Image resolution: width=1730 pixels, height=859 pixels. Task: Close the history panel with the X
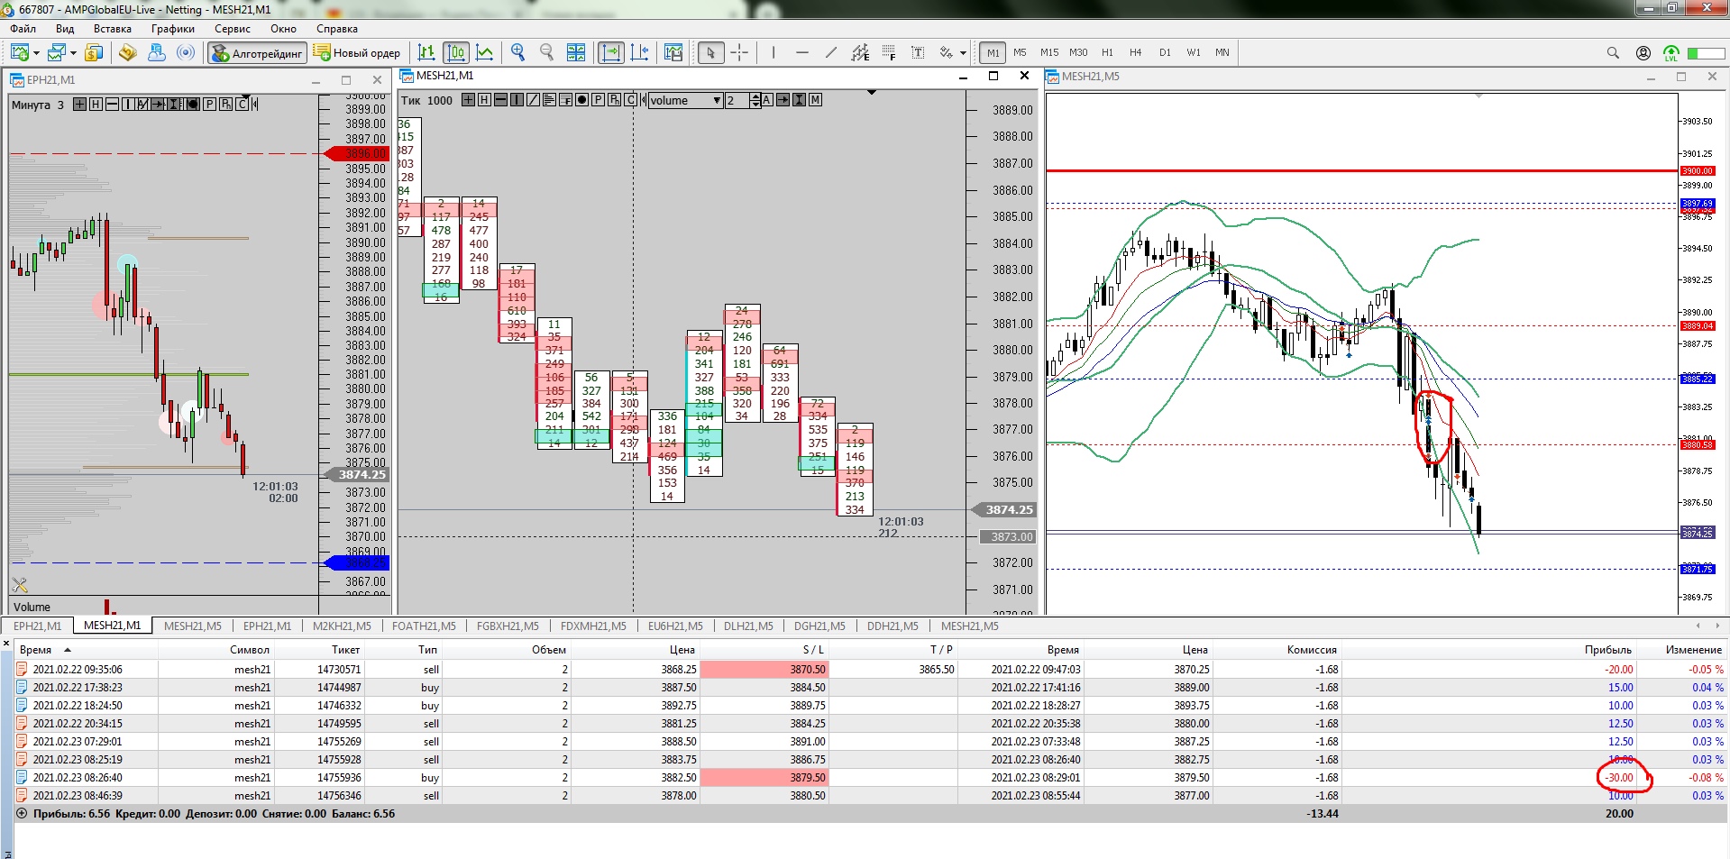[6, 644]
